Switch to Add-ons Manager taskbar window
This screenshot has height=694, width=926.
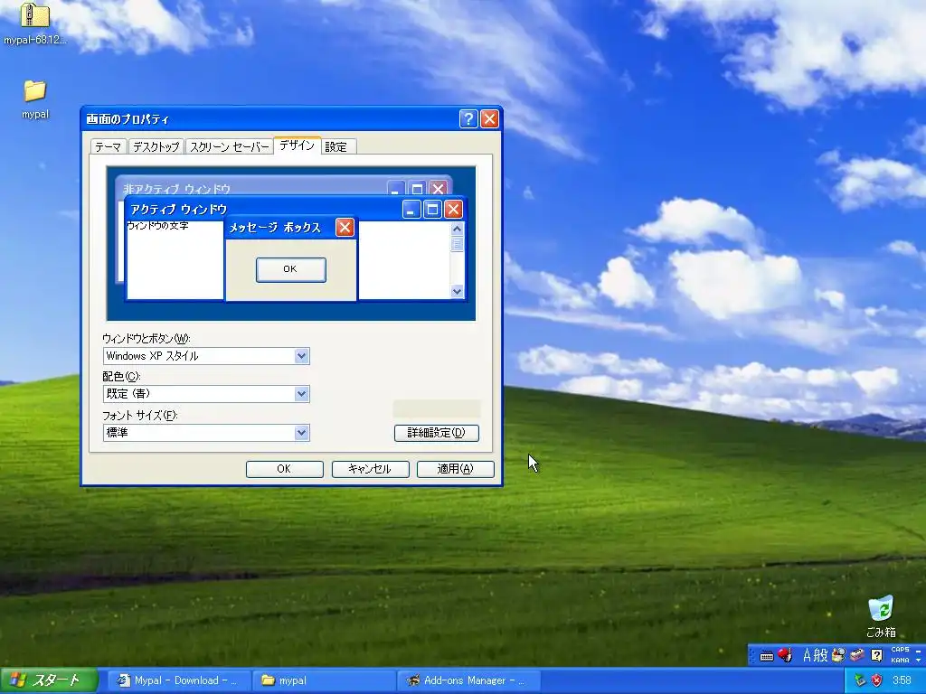pyautogui.click(x=468, y=680)
